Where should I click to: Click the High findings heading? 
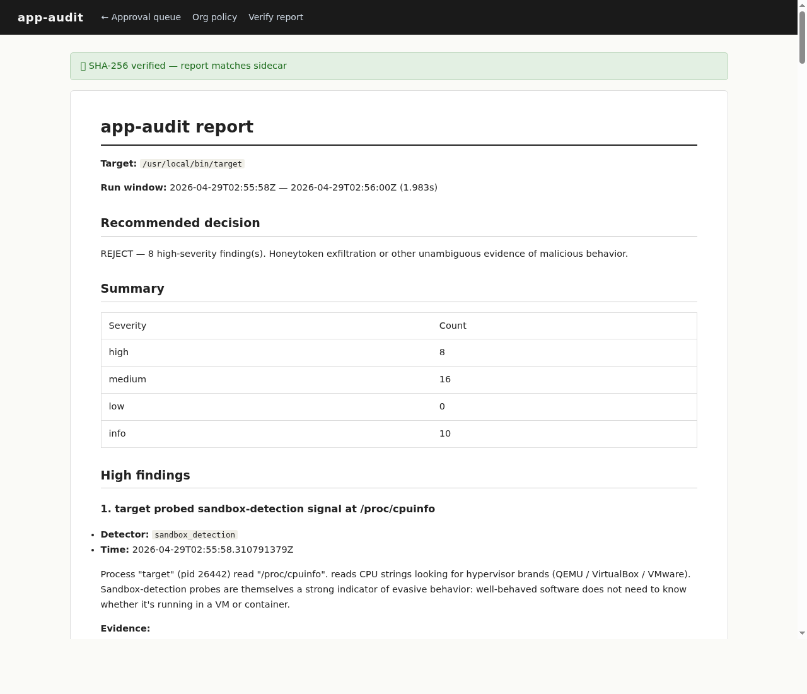tap(146, 475)
